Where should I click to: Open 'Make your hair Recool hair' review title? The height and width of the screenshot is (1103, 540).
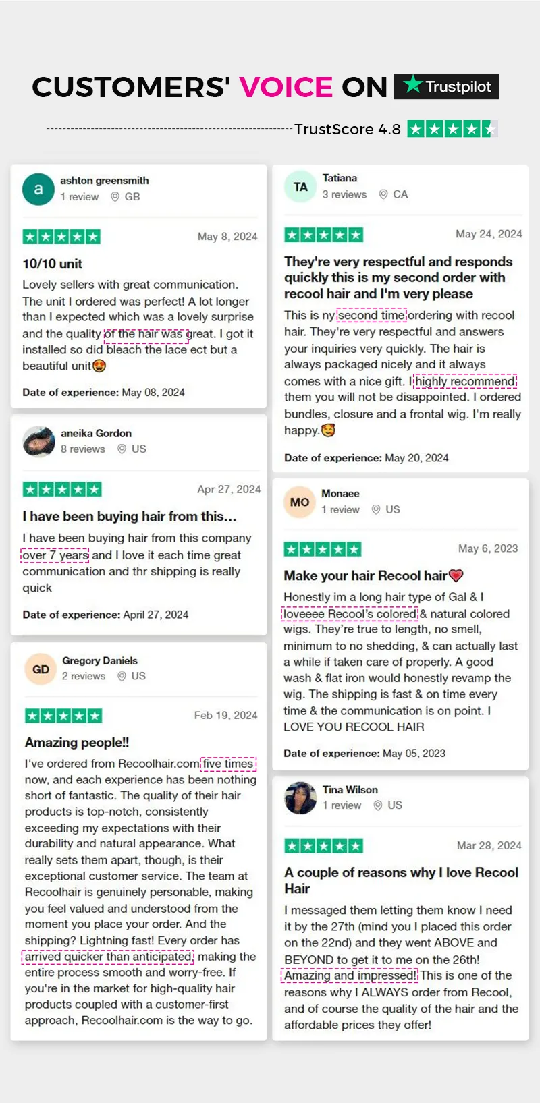click(x=365, y=575)
